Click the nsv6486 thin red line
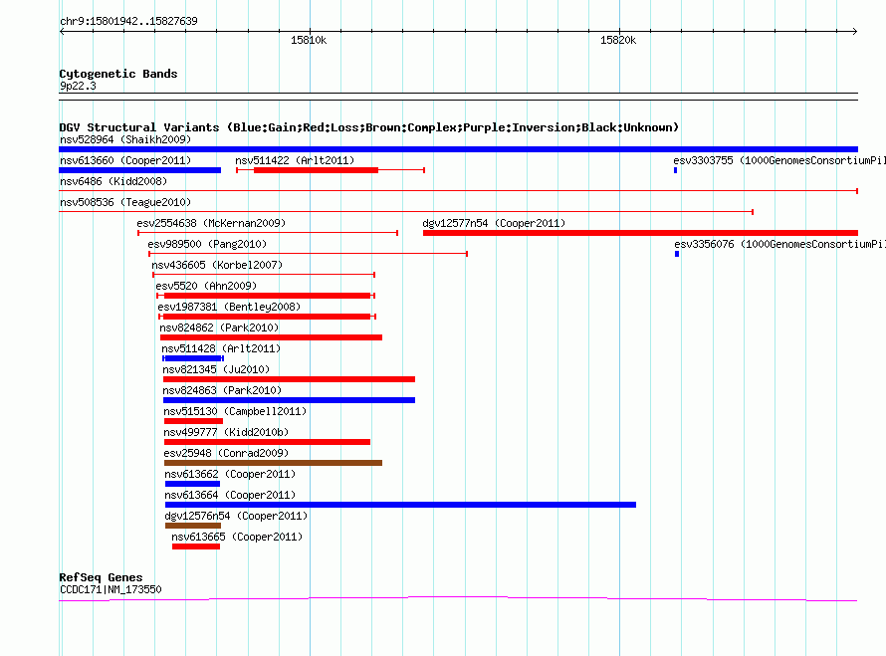This screenshot has height=656, width=886. [x=458, y=191]
